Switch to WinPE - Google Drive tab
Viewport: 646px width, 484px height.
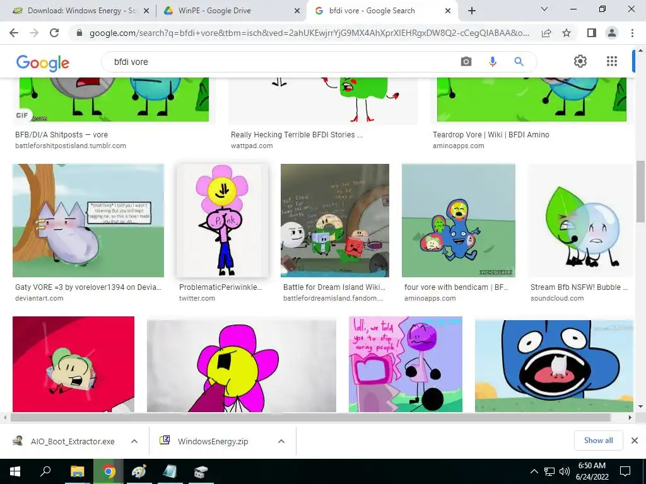pos(214,11)
